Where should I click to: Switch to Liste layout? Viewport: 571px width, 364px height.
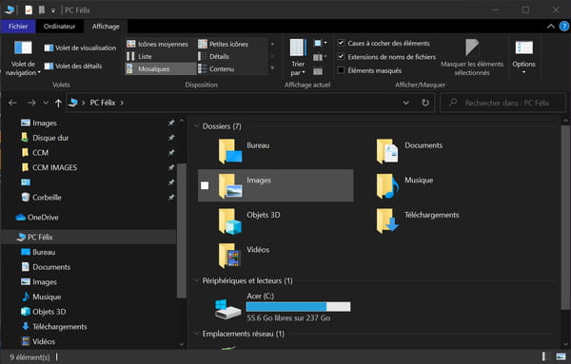[139, 56]
